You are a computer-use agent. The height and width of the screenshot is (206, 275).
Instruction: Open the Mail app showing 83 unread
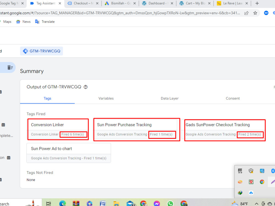point(131,204)
